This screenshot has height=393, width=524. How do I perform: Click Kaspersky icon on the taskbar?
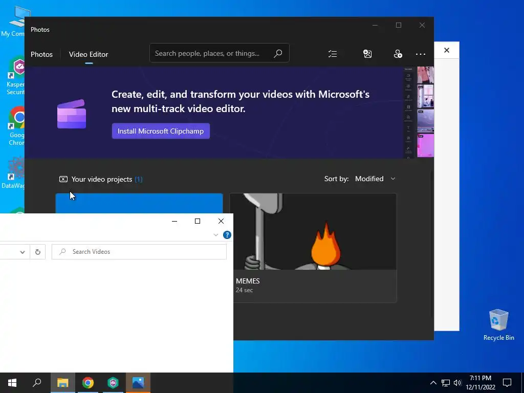(113, 383)
